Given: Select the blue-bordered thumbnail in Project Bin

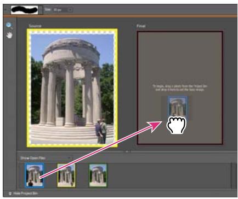Looking at the screenshot, I should [35, 175].
